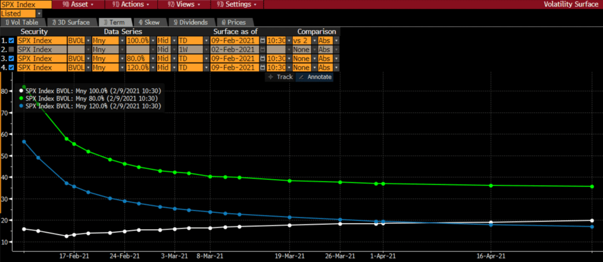Open the calendar for 02-Feb-2021 row
The image size is (603, 262).
[x=262, y=49]
